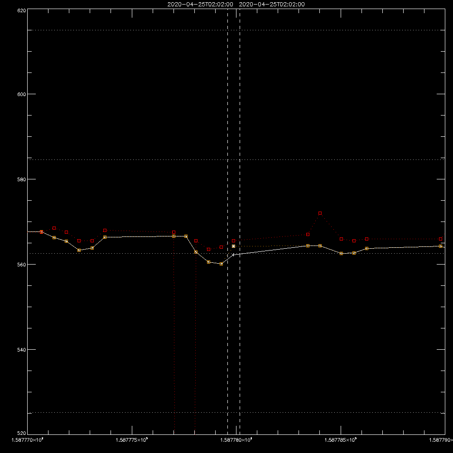Select the first orange marker where the white line starts

pyautogui.click(x=41, y=231)
